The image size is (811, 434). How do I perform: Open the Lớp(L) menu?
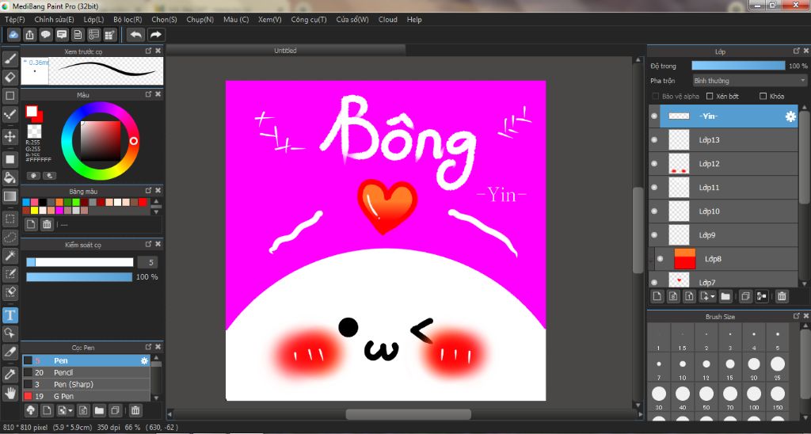tap(93, 20)
